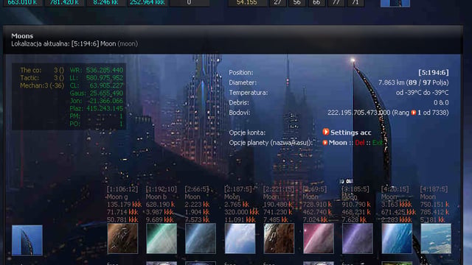472x265 pixels.
Task: Open the purple planet image under 3:185:5
Action: [358, 239]
